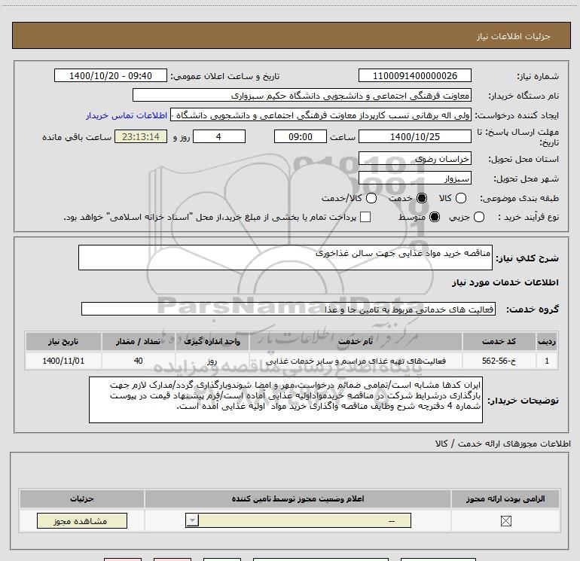The height and width of the screenshot is (561, 580).
Task: Click the deadline time field 09:00
Action: [301, 136]
